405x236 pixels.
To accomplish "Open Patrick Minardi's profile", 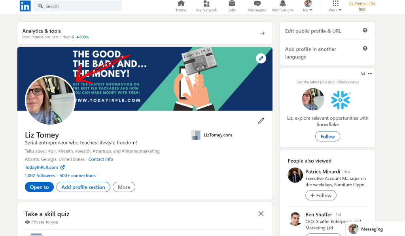I will coord(323,172).
